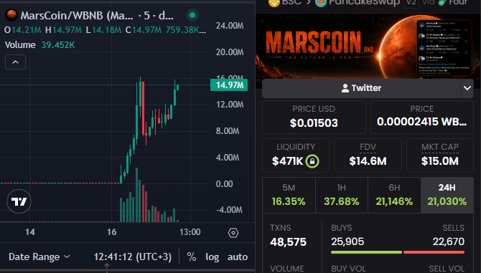Viewport: 481px width, 273px height.
Task: Select the 24H timeframe tab
Action: [447, 196]
